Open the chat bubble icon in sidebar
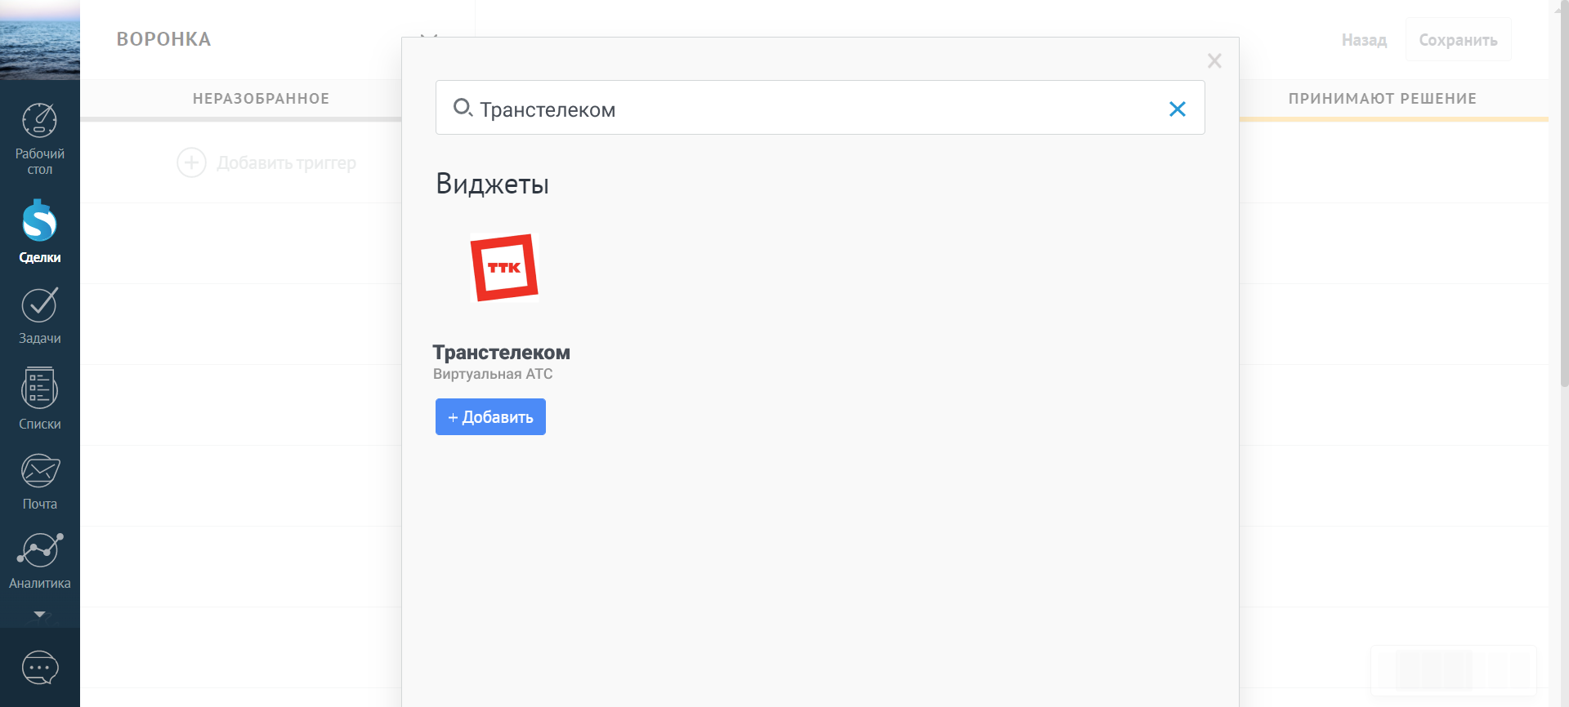1569x707 pixels. [x=39, y=668]
